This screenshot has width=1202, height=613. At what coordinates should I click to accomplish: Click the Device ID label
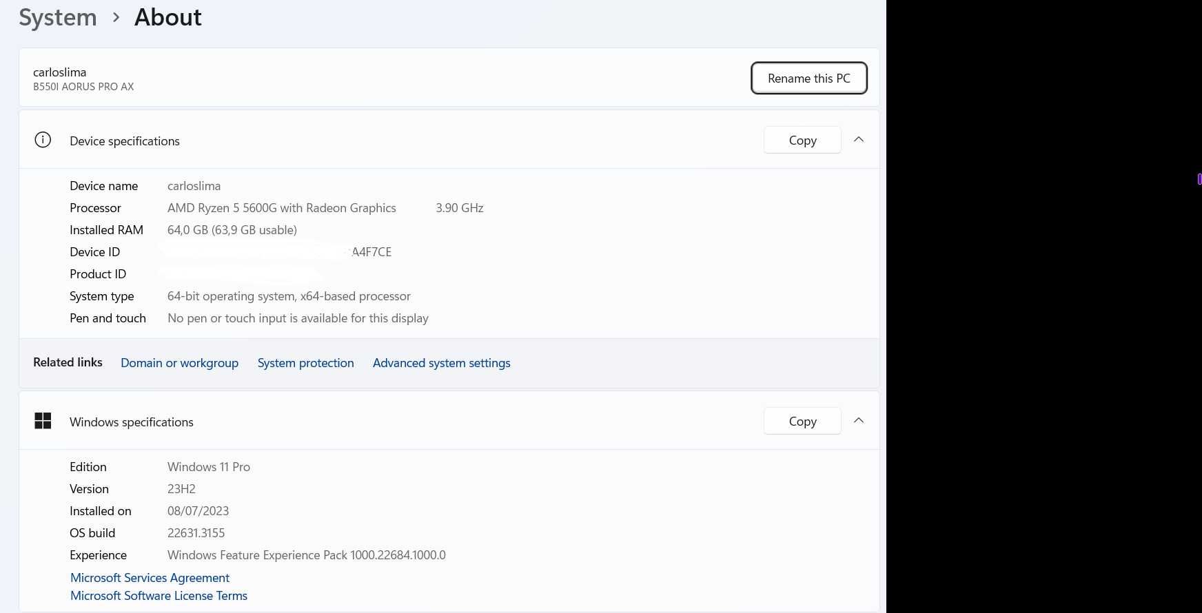click(94, 252)
